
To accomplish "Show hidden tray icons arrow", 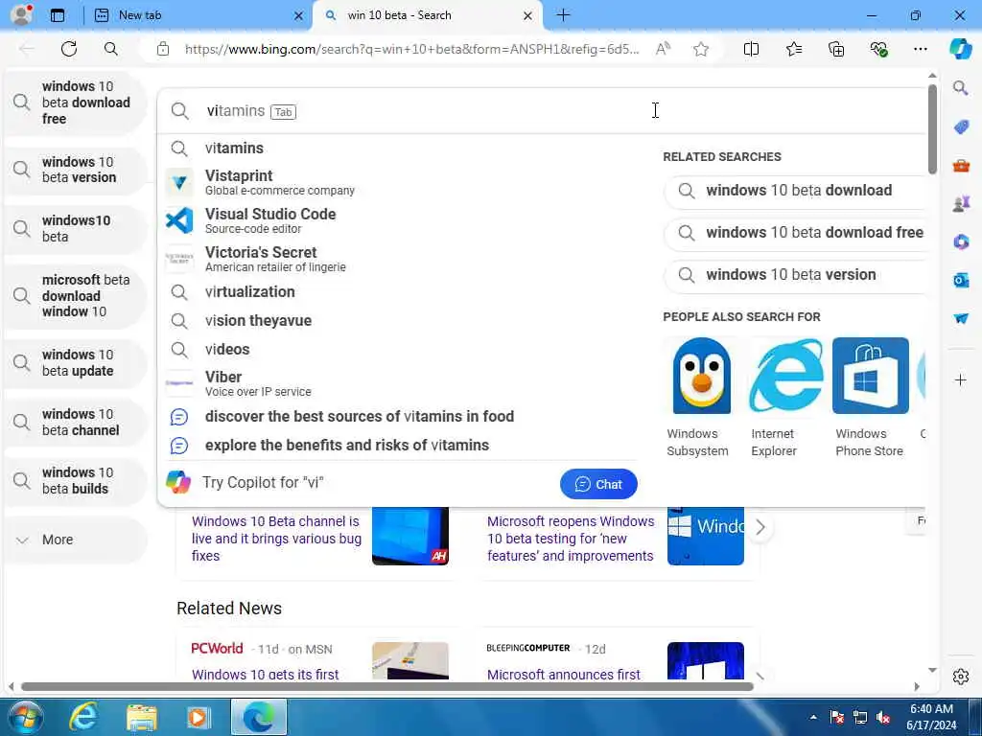I will (x=813, y=718).
